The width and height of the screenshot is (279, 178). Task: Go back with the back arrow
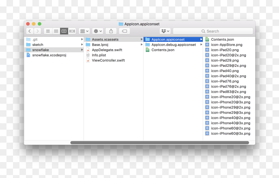[x=30, y=31]
